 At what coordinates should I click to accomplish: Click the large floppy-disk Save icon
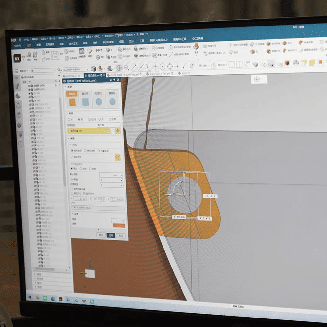pyautogui.click(x=55, y=55)
